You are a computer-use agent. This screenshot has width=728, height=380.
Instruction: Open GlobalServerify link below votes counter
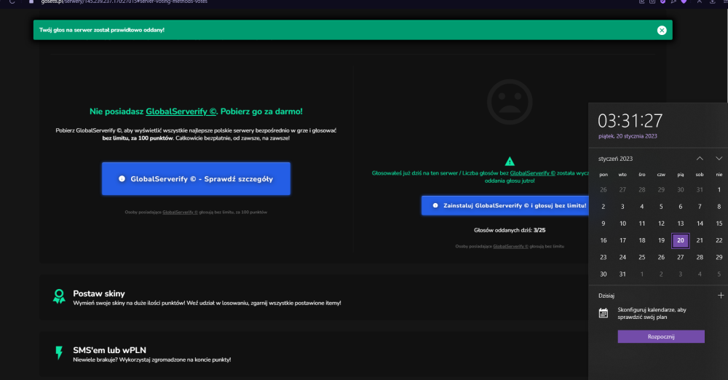[x=511, y=246]
